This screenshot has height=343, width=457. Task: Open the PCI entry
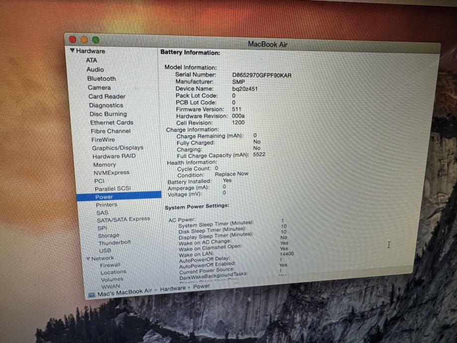[99, 181]
